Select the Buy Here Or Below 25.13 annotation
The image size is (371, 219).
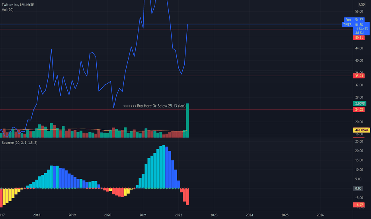point(154,106)
